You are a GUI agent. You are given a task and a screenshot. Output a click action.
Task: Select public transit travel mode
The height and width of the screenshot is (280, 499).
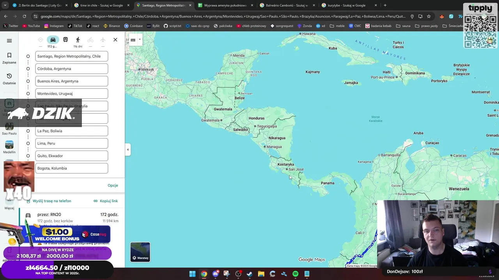pos(65,40)
